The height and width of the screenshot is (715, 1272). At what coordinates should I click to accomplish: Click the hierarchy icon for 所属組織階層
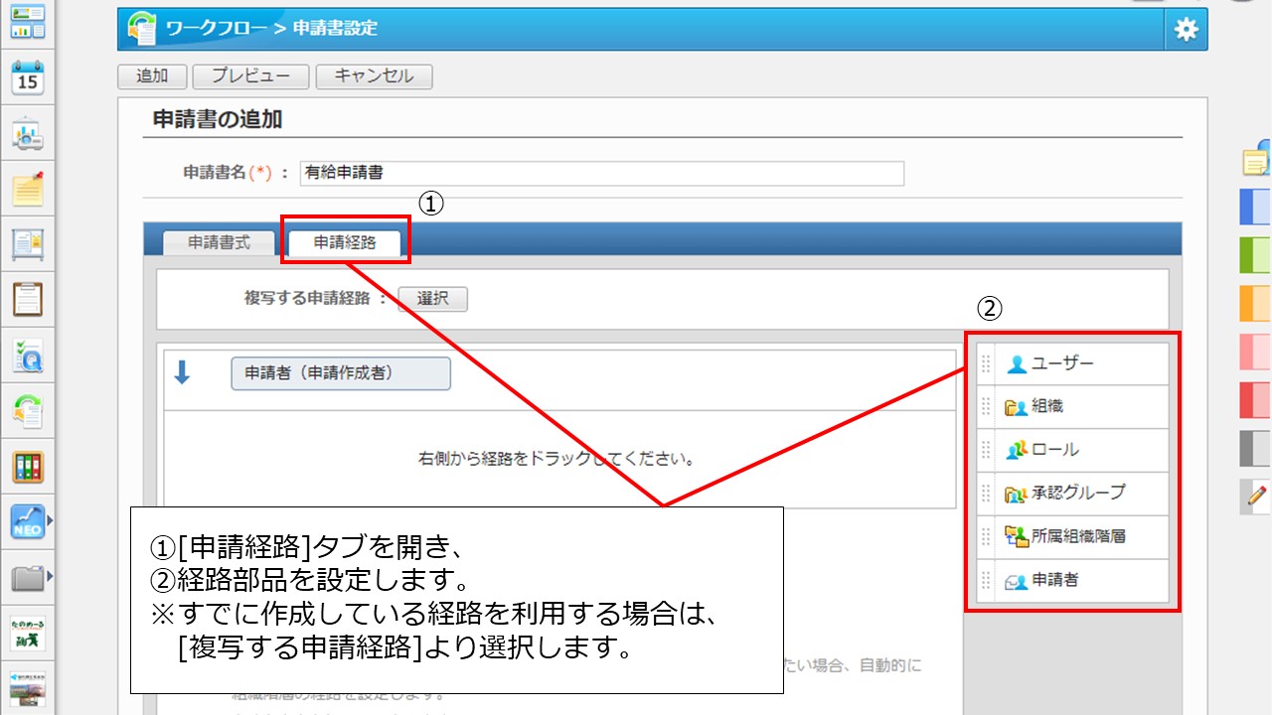tap(1016, 536)
